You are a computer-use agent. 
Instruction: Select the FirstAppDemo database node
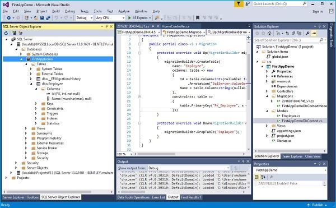coord(58,59)
